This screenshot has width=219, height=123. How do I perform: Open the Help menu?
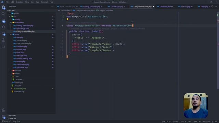[52, 2]
